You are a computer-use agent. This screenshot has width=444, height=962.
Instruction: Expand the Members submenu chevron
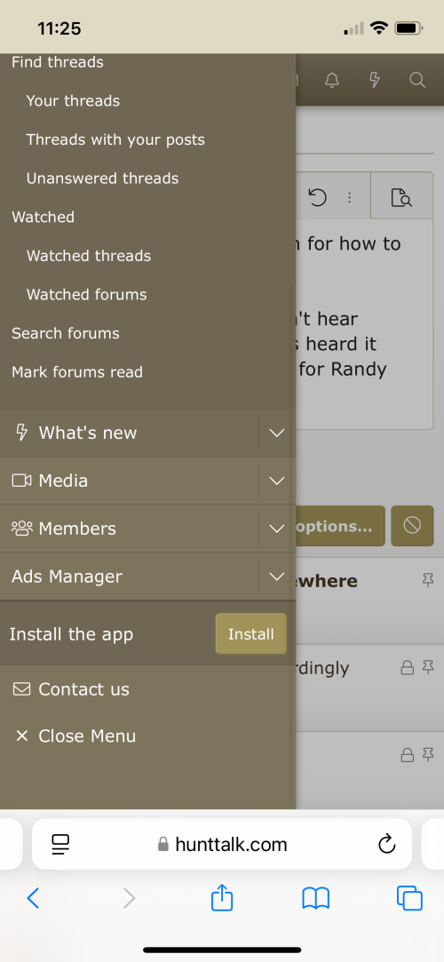click(x=276, y=529)
